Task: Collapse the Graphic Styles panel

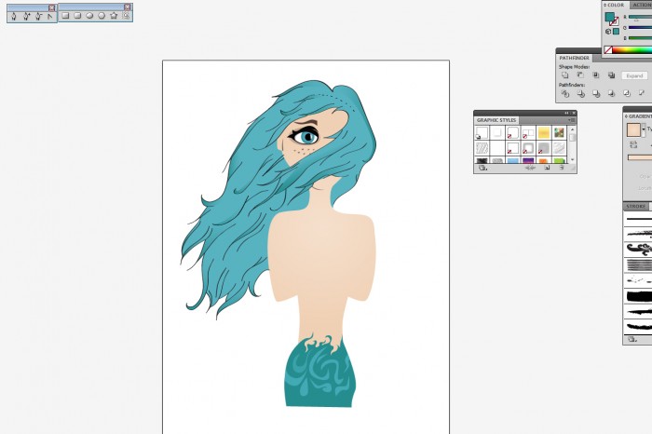Action: point(566,113)
